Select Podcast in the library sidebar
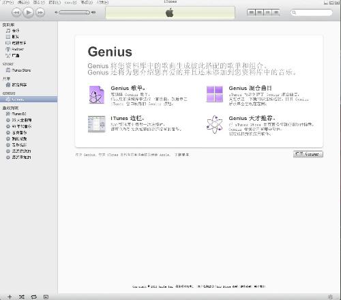This screenshot has height=300, width=341. tap(15, 49)
